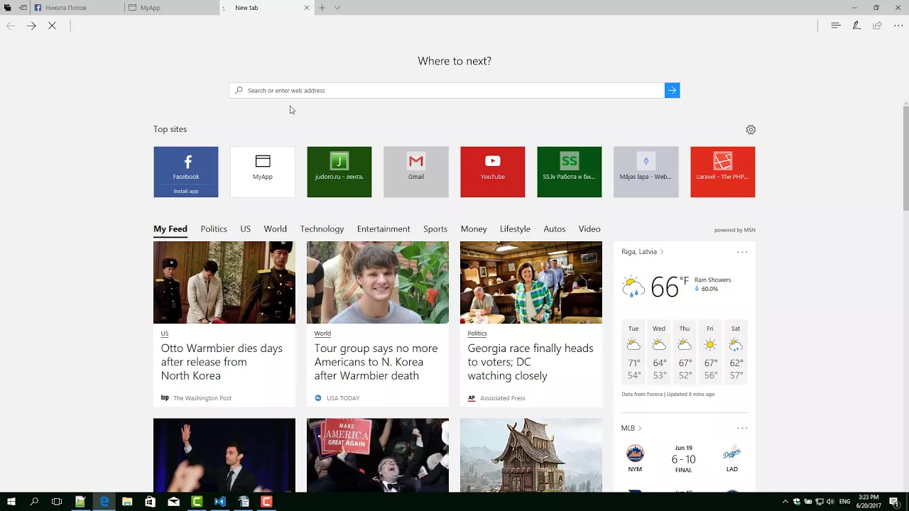Click the Share icon in toolbar

877,26
